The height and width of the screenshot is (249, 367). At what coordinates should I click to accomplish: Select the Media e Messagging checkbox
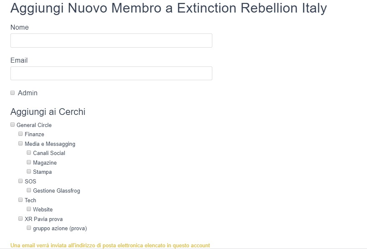(20, 143)
